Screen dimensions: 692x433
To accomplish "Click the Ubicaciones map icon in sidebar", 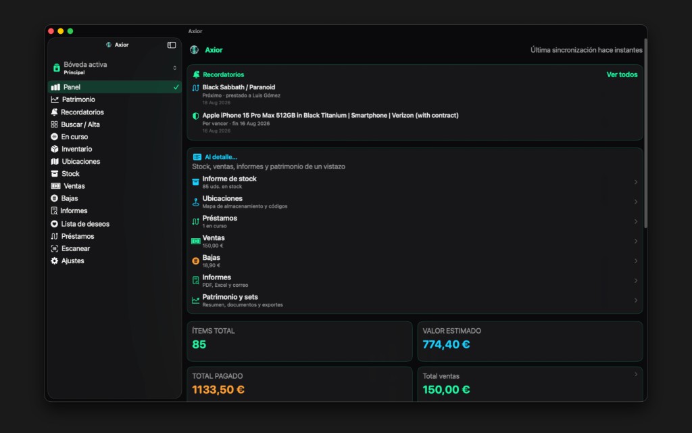I will (x=55, y=161).
